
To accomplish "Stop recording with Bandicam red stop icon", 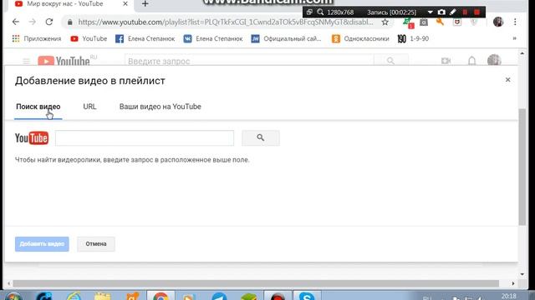I will coord(476,12).
